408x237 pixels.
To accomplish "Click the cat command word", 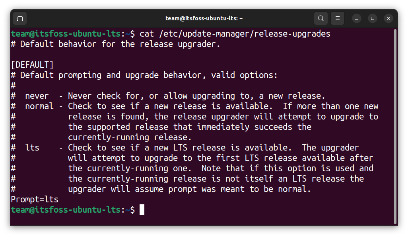I will click(x=147, y=33).
